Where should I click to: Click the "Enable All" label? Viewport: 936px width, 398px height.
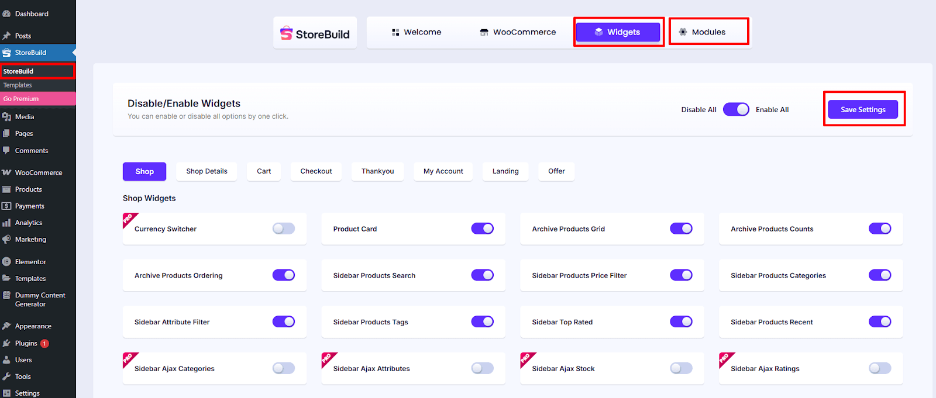[772, 110]
